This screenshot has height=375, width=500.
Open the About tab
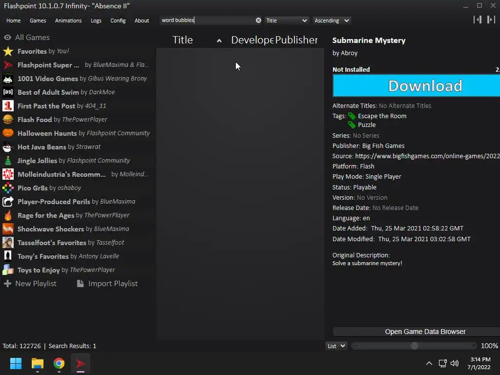pos(142,21)
